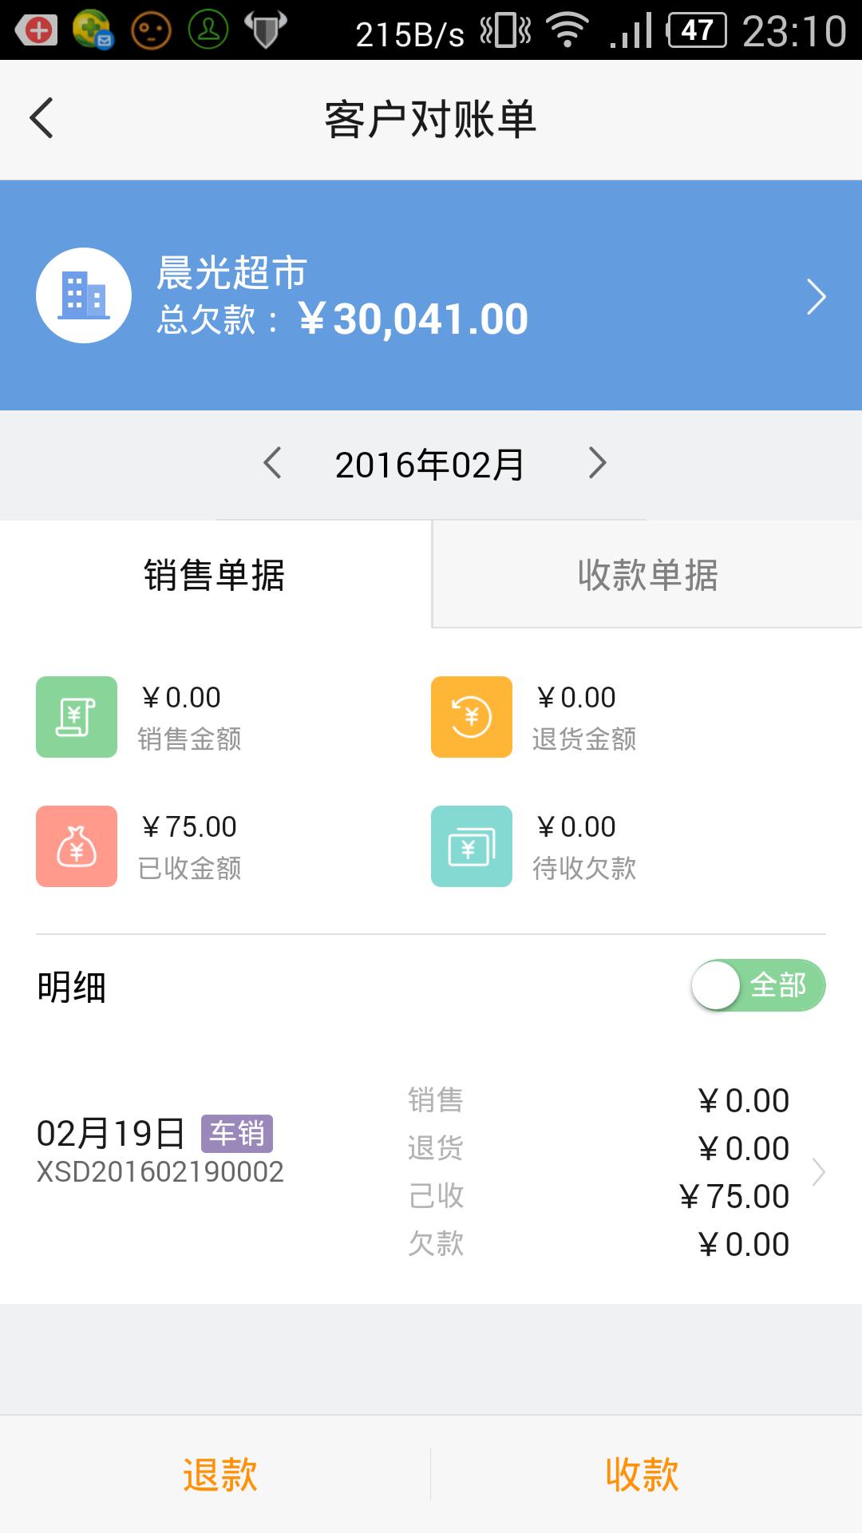Toggle the 全部 details switch

(758, 985)
